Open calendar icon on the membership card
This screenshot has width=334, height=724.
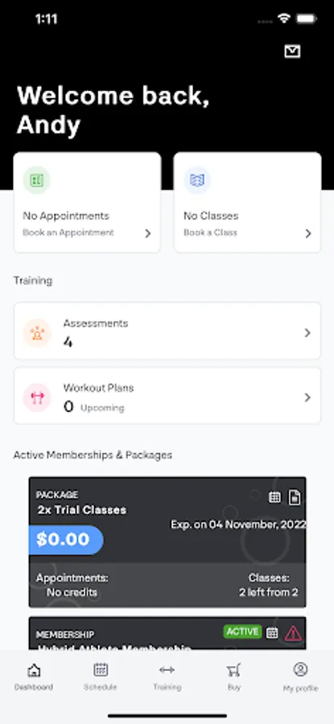pyautogui.click(x=273, y=632)
